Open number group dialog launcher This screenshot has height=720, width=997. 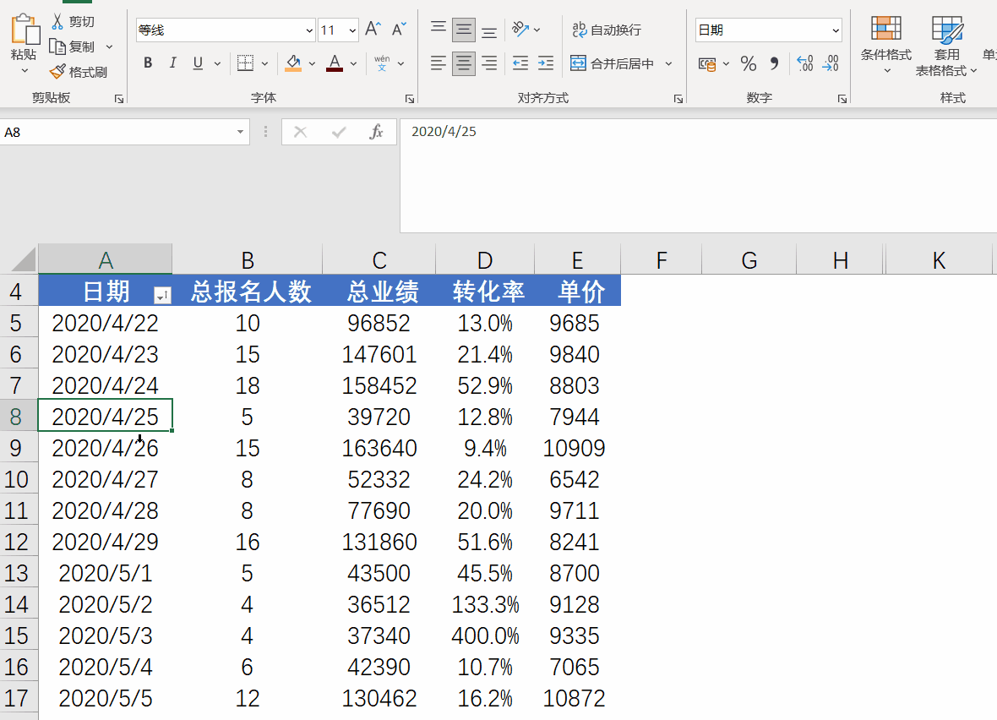[x=842, y=99]
